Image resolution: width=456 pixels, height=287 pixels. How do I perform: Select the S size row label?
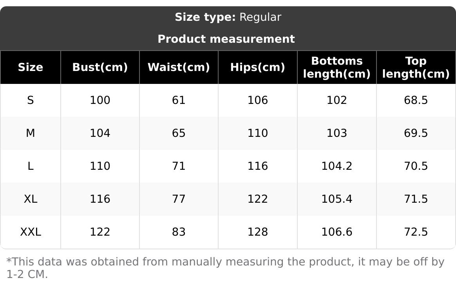31,100
